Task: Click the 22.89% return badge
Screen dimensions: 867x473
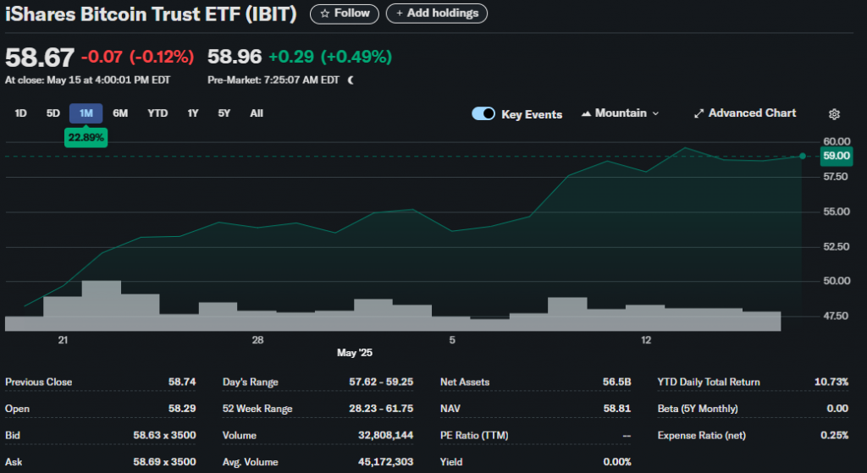Action: tap(86, 138)
